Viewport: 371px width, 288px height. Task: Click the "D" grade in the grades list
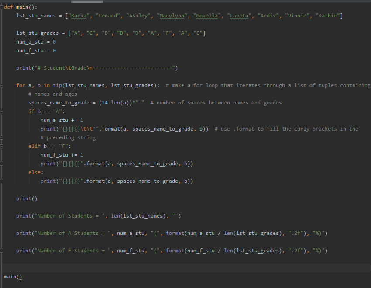point(137,33)
